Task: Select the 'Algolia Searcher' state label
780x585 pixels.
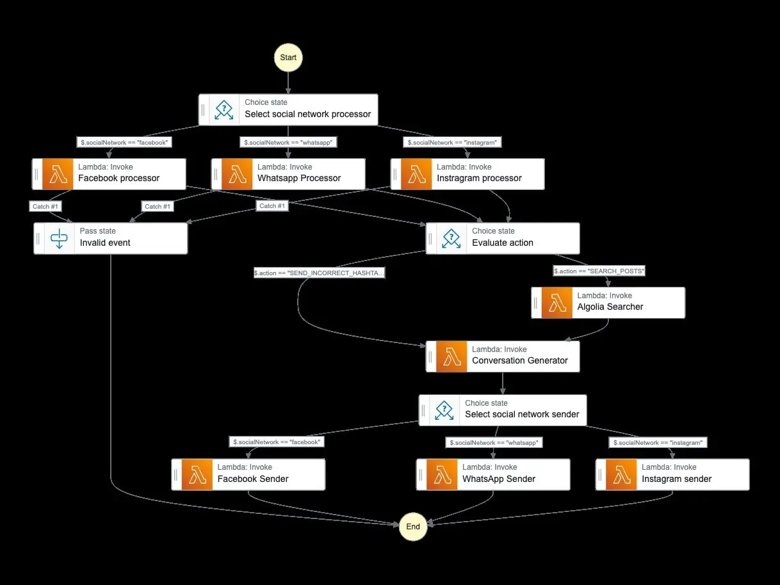Action: pyautogui.click(x=610, y=307)
